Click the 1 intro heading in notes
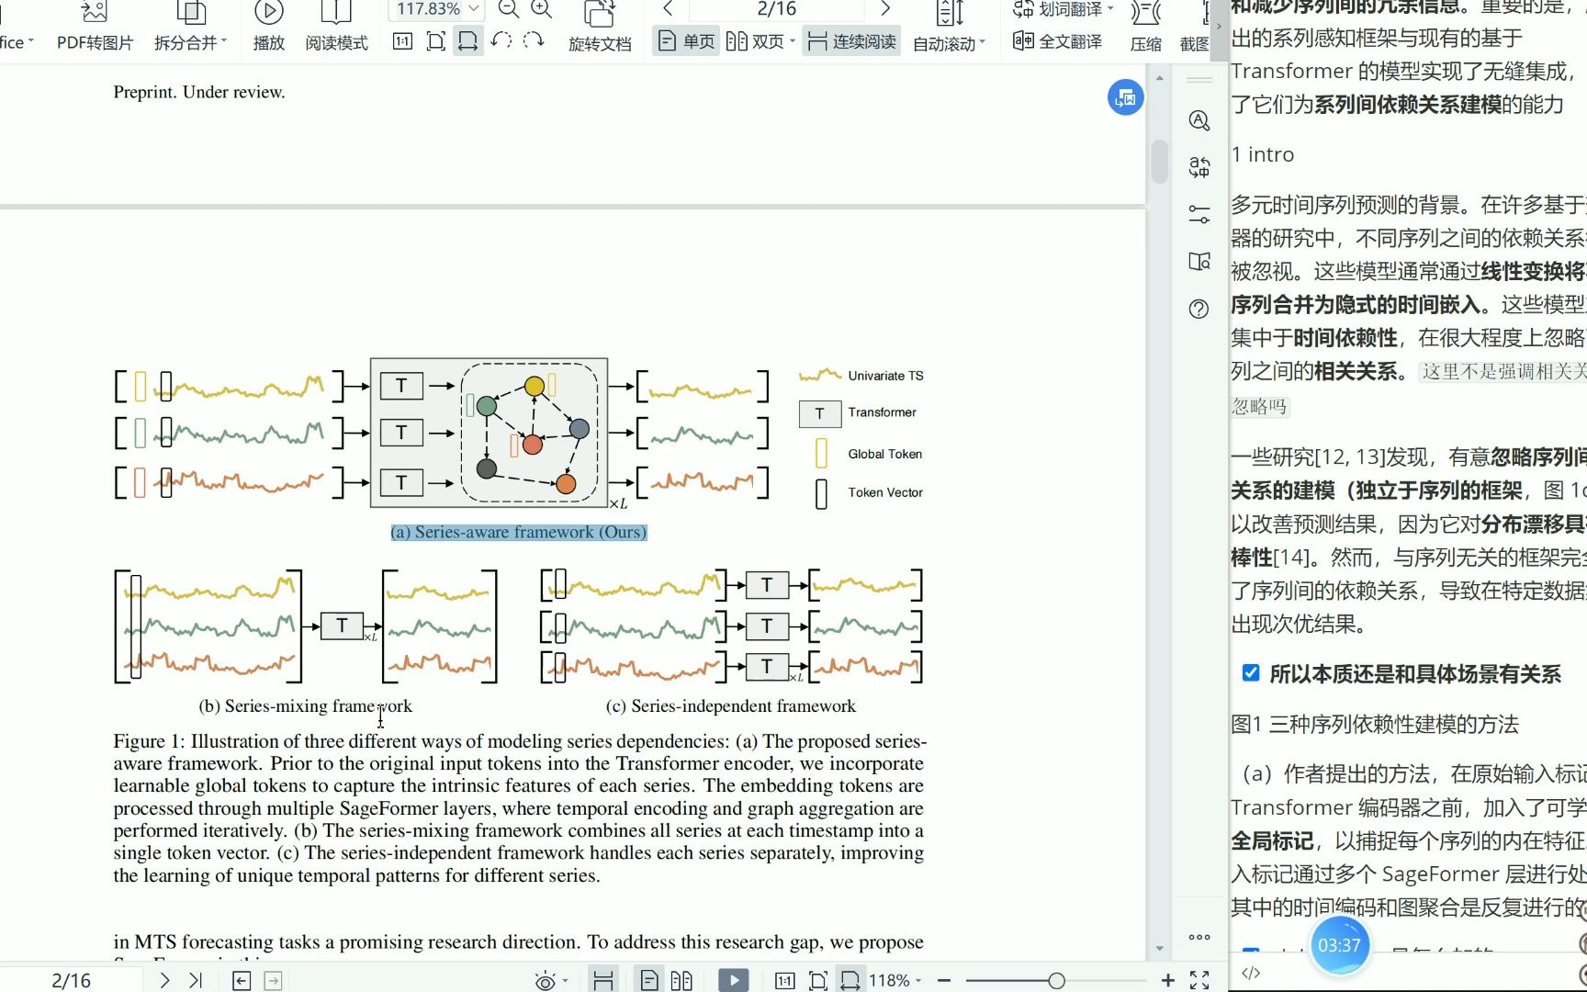This screenshot has height=992, width=1587. (1263, 154)
